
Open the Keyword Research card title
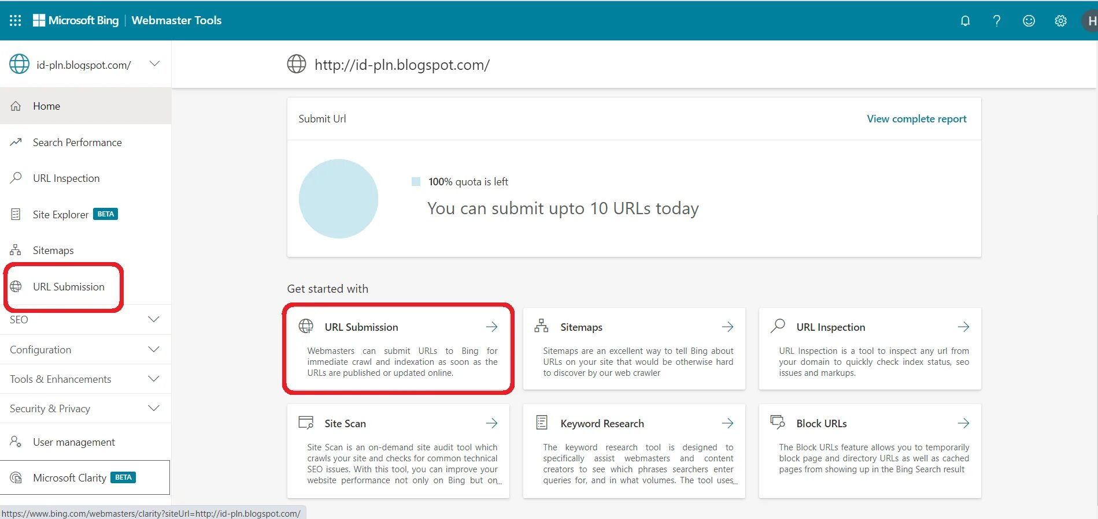click(602, 424)
